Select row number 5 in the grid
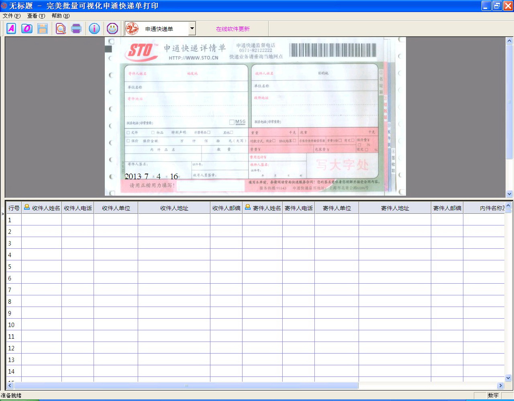The image size is (514, 401). tap(14, 266)
